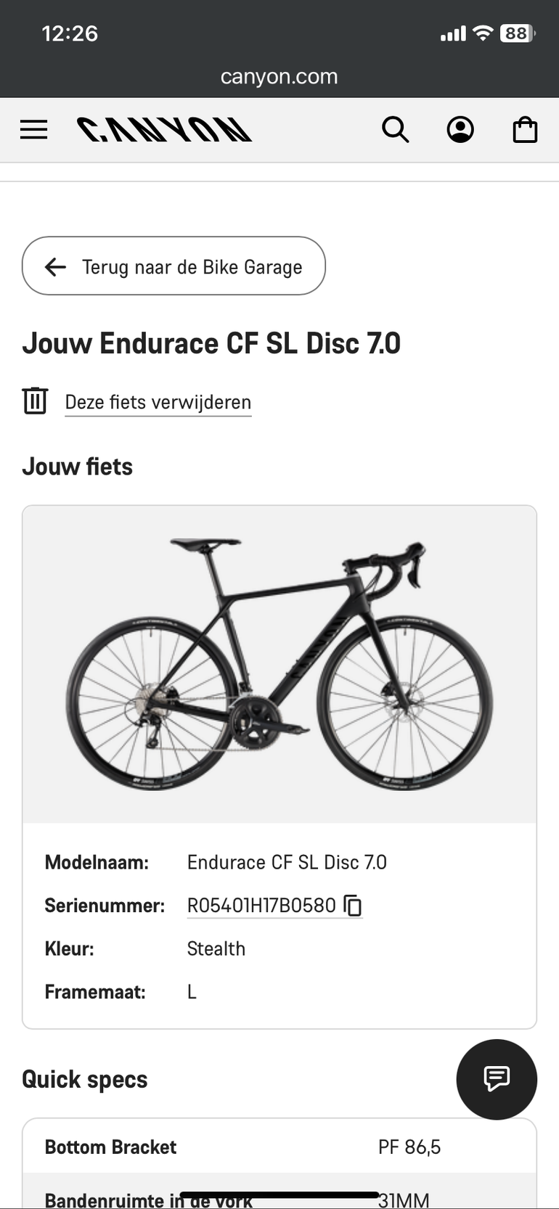Tap 'Terug naar de Bike Garage' label

(192, 267)
